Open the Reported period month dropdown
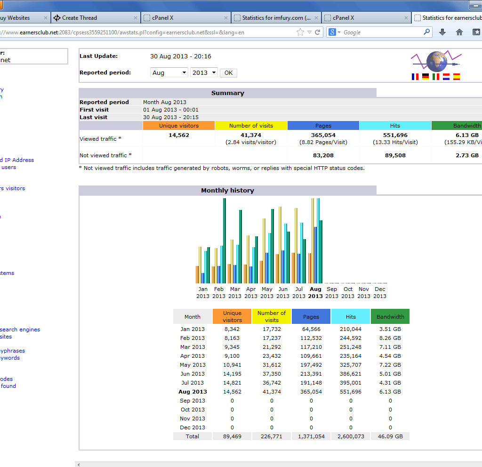Viewport: 482px width, 467px height. pos(169,72)
